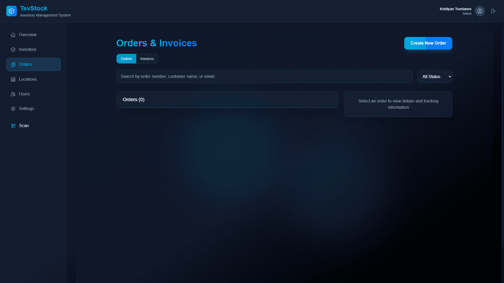Click the TsvStock cube logo icon
The image size is (504, 283).
coord(12,11)
